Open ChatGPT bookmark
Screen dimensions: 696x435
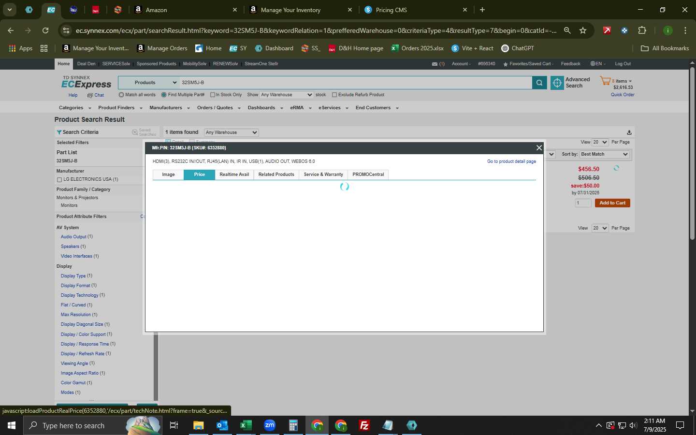(x=518, y=48)
